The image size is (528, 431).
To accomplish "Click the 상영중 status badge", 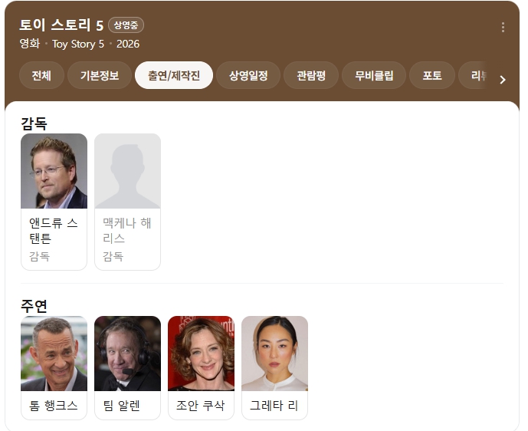I will [x=126, y=25].
